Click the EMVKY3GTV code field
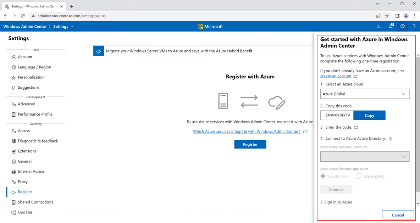420x223 pixels. tap(337, 115)
